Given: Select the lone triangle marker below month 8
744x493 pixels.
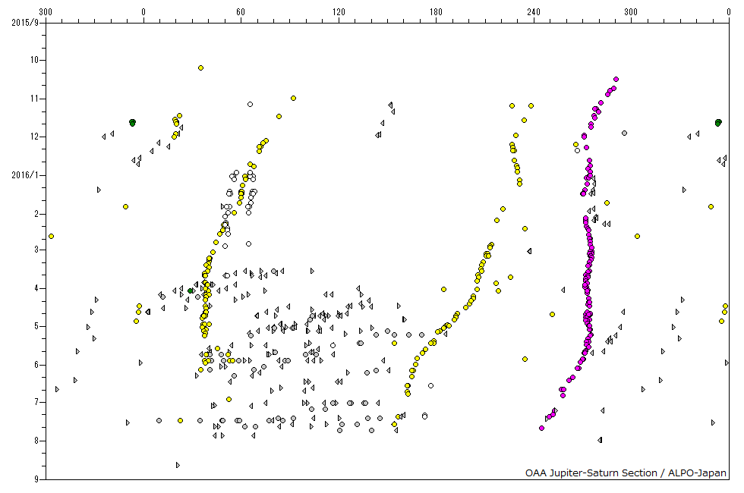Looking at the screenshot, I should (178, 465).
